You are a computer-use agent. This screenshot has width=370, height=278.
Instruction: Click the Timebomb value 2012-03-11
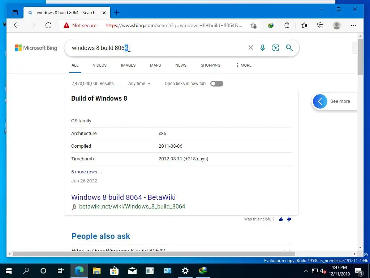coord(183,159)
